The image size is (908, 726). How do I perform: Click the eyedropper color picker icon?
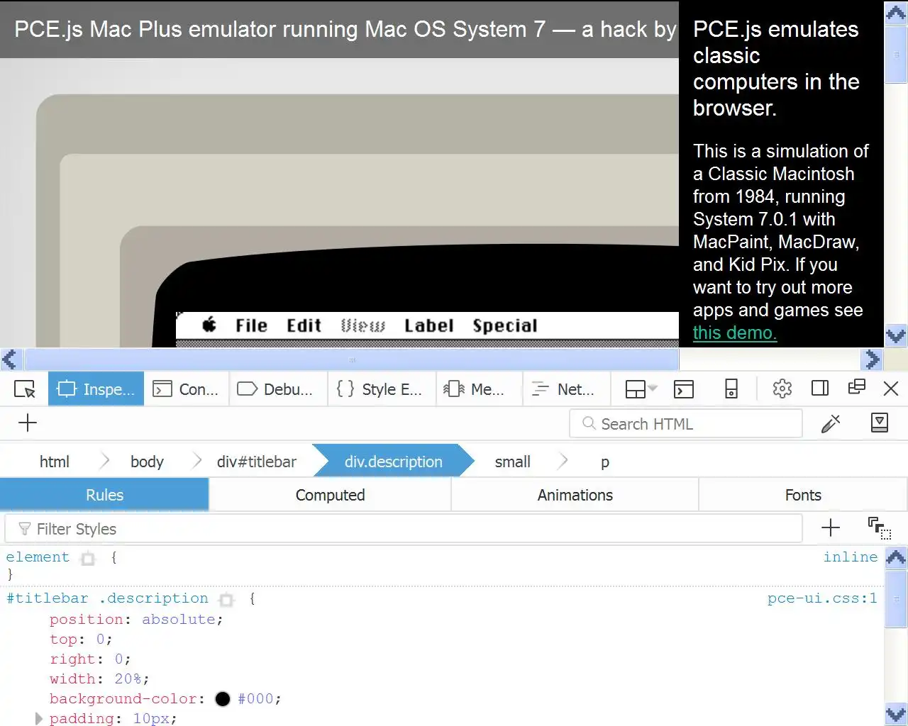coord(831,423)
